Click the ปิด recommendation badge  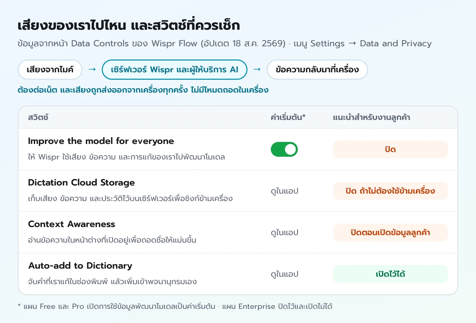(390, 149)
